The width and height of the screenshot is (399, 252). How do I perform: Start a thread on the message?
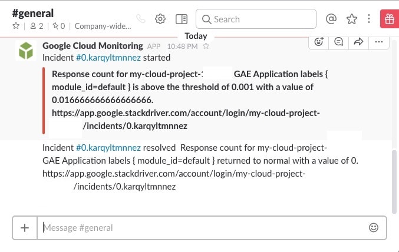click(x=338, y=41)
